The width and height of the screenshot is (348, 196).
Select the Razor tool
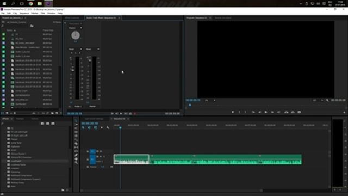tap(76, 144)
